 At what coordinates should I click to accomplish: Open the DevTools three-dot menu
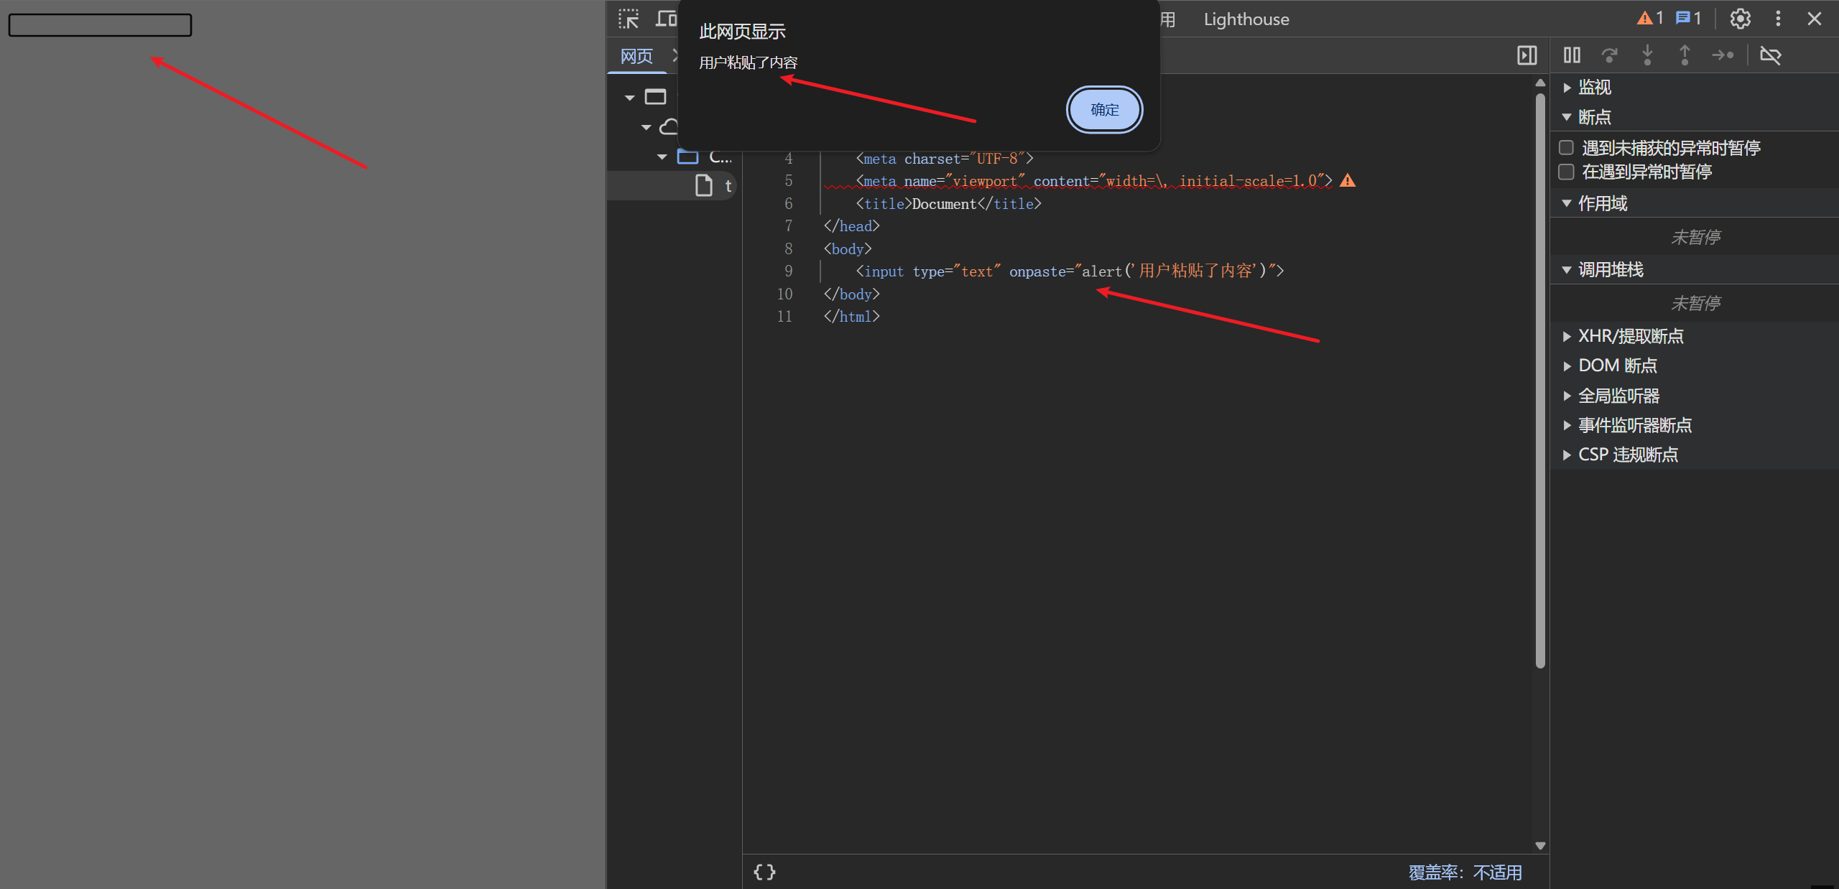[1778, 19]
